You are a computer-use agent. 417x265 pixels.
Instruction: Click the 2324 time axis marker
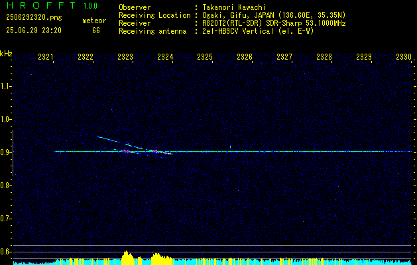click(x=165, y=57)
